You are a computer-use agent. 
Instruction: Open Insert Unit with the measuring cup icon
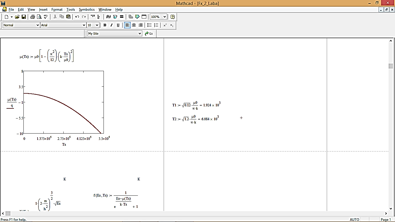click(x=115, y=17)
